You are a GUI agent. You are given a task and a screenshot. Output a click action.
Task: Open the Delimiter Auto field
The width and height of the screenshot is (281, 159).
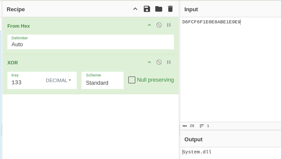pos(91,42)
